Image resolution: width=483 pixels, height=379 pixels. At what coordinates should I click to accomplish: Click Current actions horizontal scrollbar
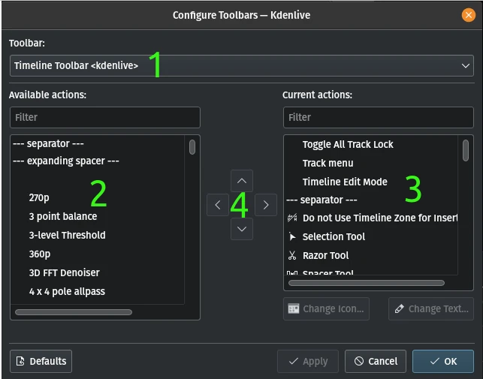click(367, 283)
